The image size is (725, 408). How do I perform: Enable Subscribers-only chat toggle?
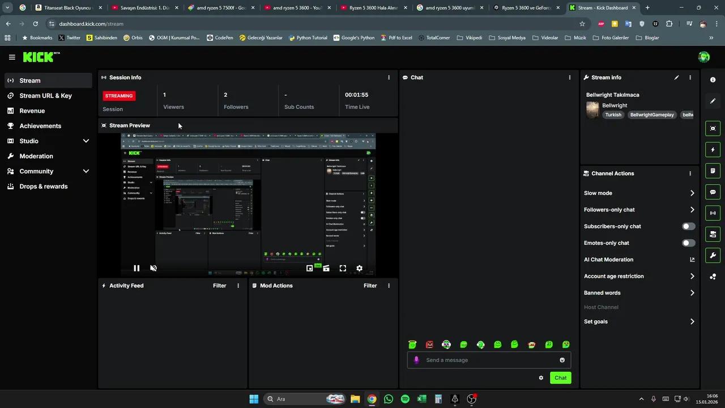(x=688, y=226)
